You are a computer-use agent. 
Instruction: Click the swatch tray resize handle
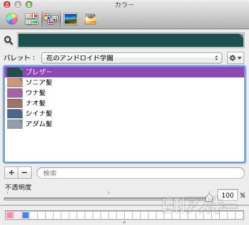[x=124, y=223]
